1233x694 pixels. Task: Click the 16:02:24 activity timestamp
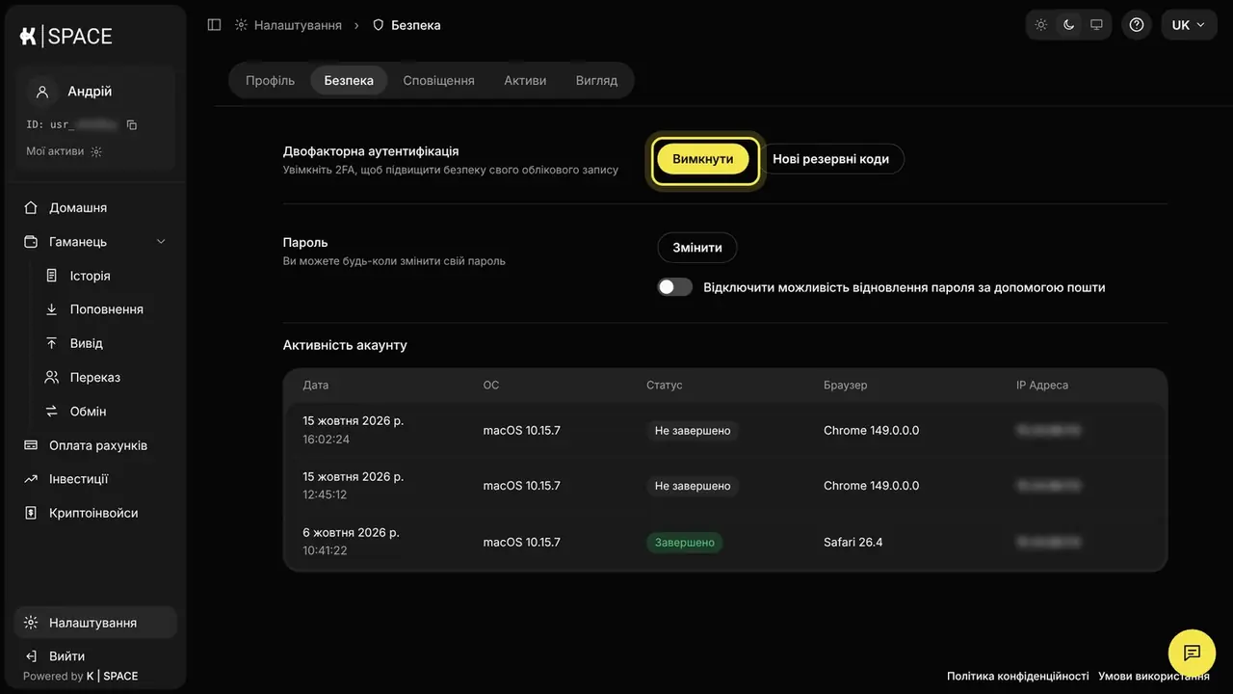(x=326, y=440)
